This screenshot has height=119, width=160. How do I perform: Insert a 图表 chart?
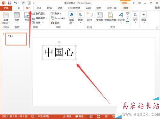coord(55,23)
